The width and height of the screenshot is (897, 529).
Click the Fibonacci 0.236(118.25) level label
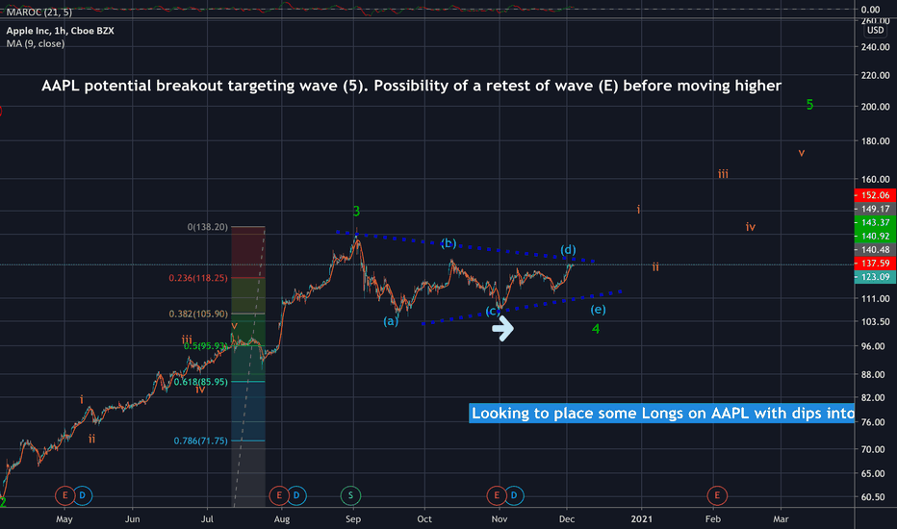point(198,278)
